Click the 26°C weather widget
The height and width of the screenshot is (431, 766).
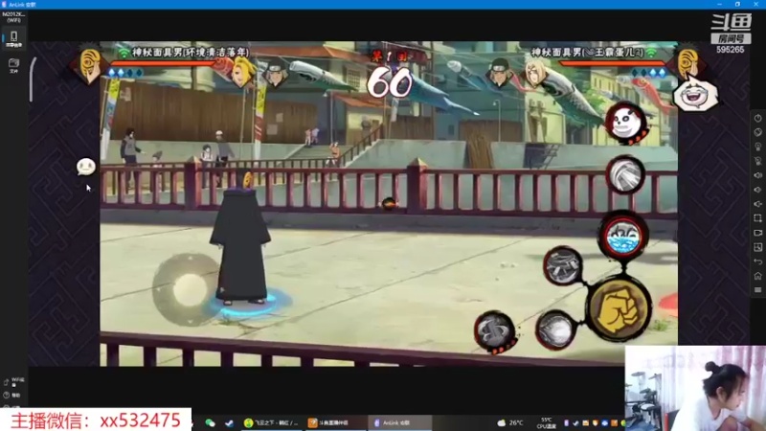(510, 422)
